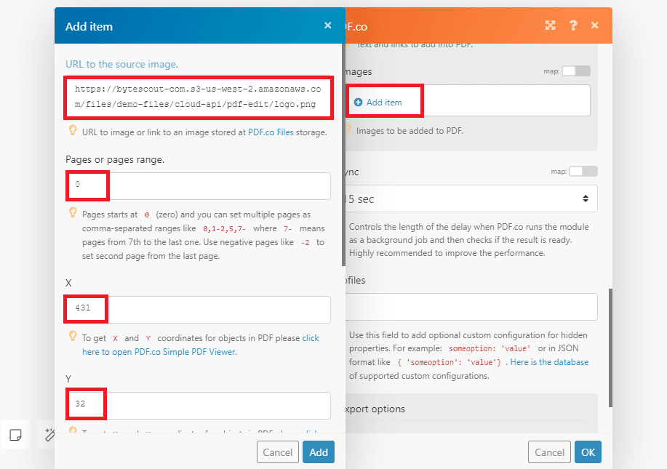Click the lightbulb hint icon under the X field
Image resolution: width=667 pixels, height=469 pixels.
tap(73, 337)
